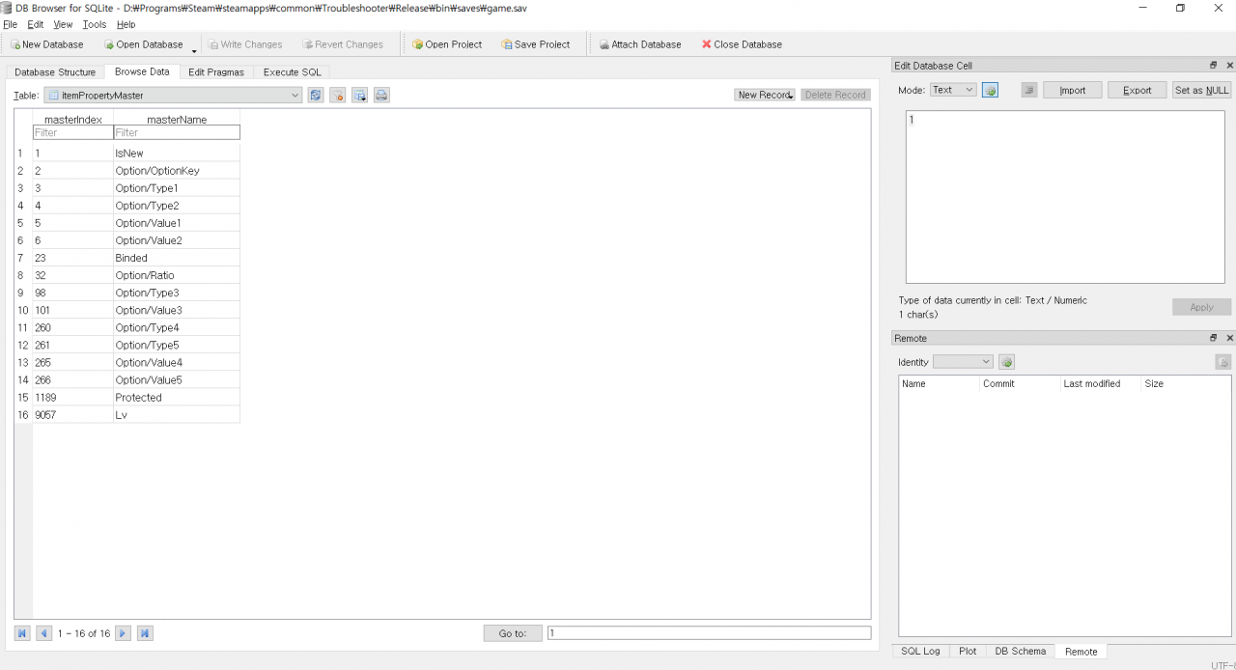Go to the first page of records

[22, 633]
